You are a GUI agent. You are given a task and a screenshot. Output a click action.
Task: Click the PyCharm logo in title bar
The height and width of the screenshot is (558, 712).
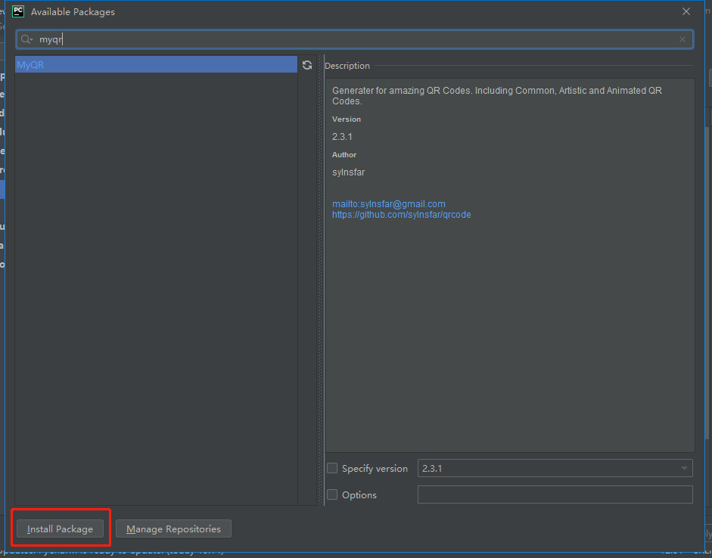tap(18, 11)
